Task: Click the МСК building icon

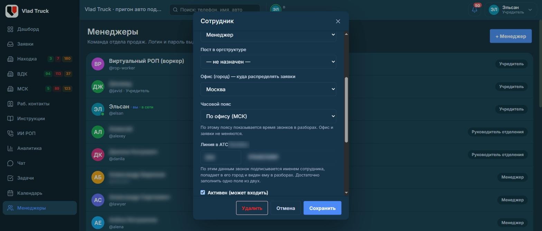Action: coord(10,89)
